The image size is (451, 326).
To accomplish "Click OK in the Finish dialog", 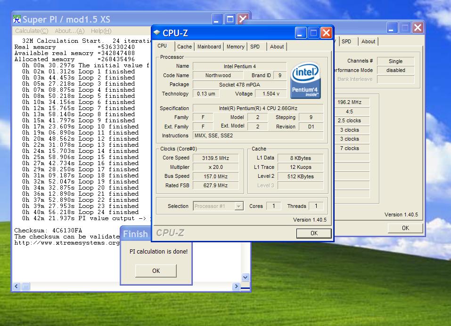I will coord(156,270).
